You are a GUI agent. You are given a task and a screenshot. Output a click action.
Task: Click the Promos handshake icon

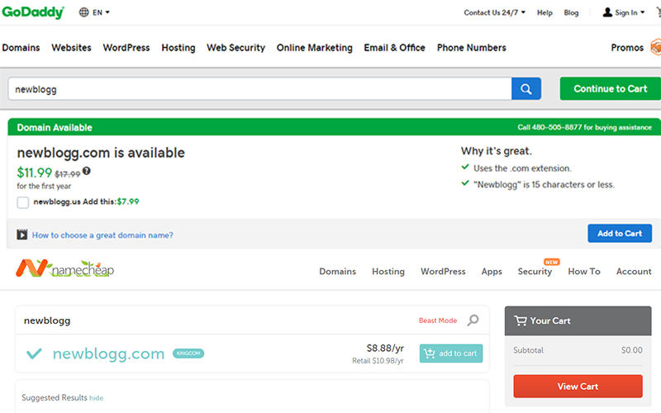[x=655, y=47]
